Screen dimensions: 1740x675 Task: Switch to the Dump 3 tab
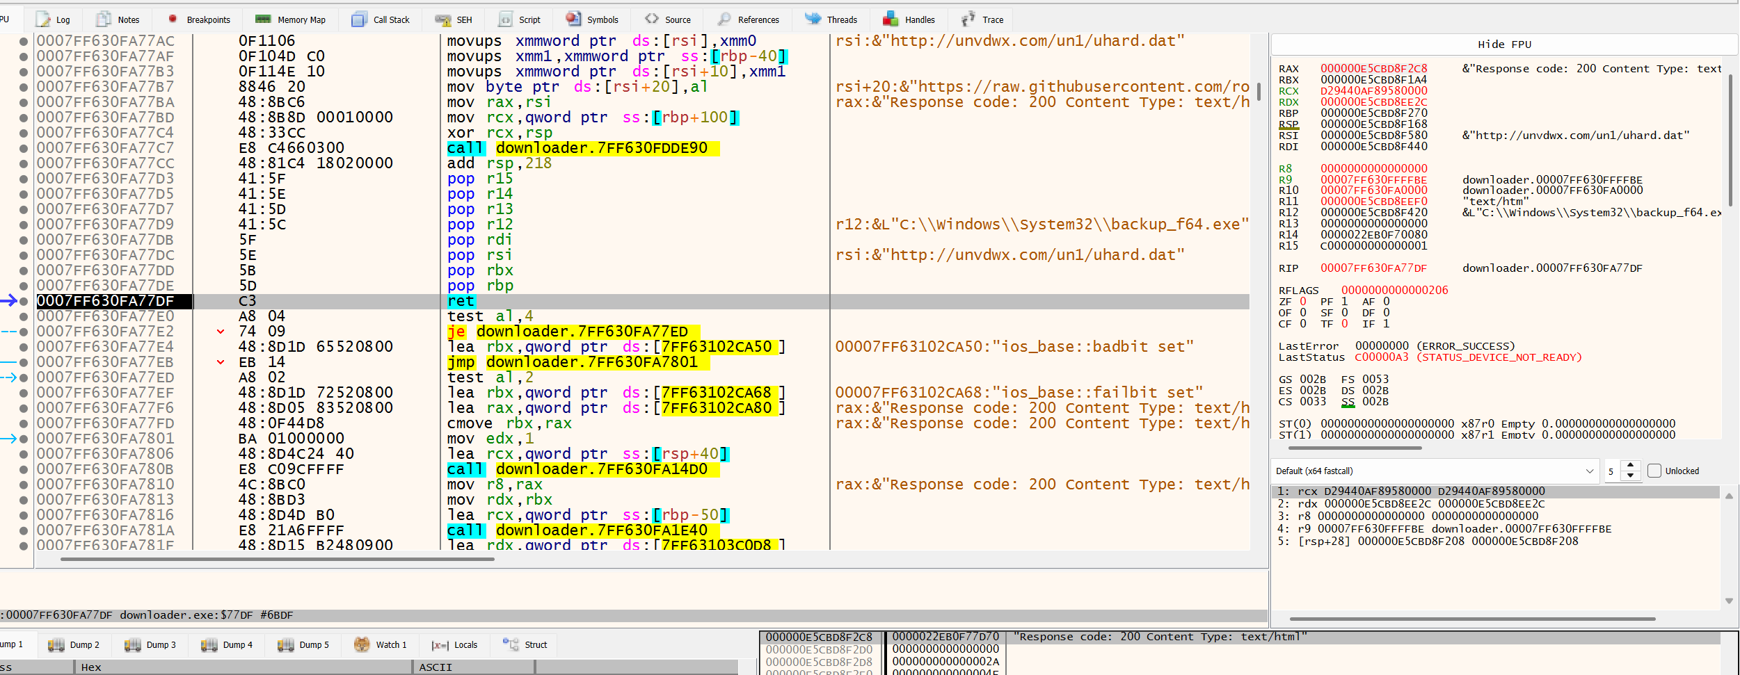tap(150, 645)
